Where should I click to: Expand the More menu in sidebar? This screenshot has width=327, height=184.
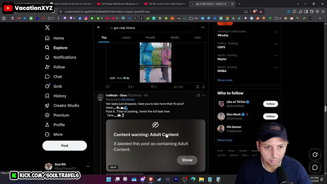click(54, 134)
